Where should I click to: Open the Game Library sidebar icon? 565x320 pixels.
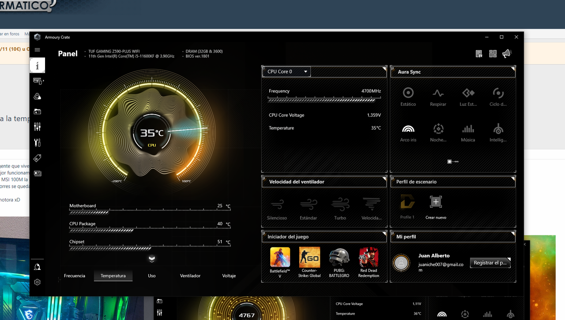tap(38, 112)
